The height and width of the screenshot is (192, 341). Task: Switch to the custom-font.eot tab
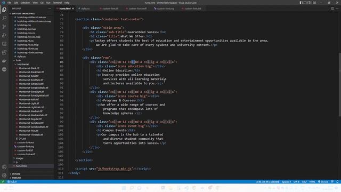pyautogui.click(x=193, y=9)
